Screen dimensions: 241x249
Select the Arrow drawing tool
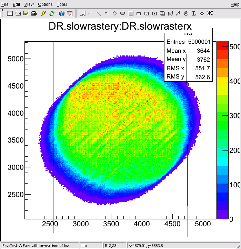click(x=107, y=13)
